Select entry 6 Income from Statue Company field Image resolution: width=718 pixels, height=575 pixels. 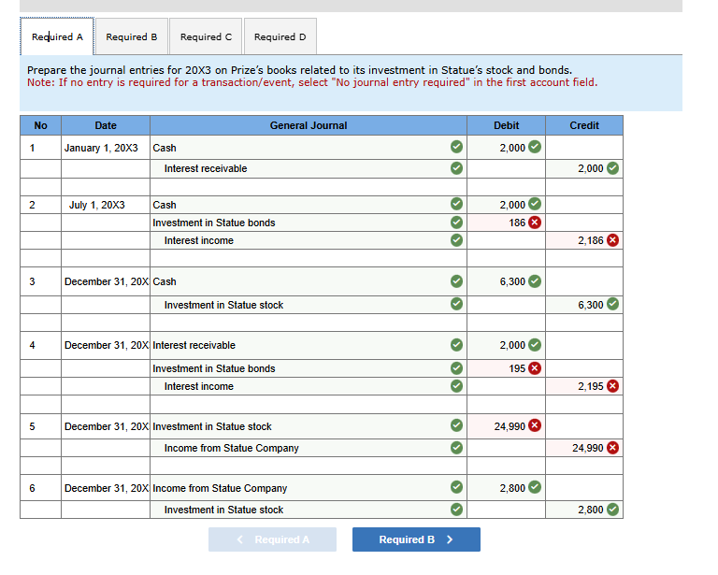point(309,488)
